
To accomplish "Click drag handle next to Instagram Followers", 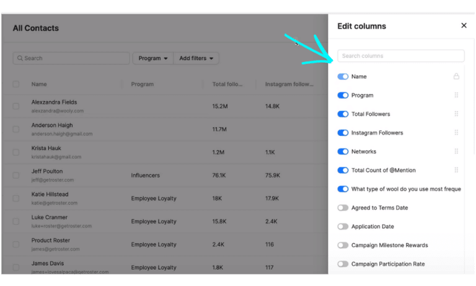I will [456, 133].
